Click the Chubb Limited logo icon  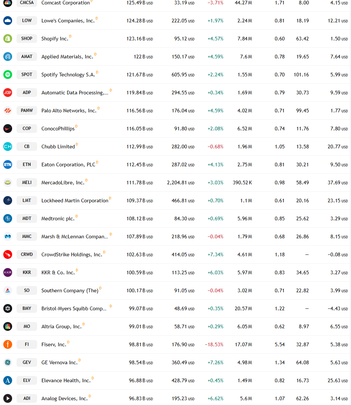point(8,147)
